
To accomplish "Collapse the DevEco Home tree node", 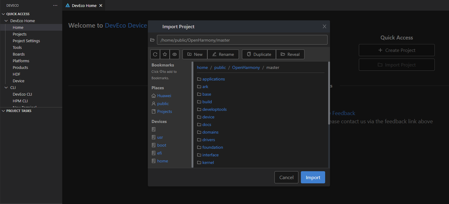I will pos(6,21).
